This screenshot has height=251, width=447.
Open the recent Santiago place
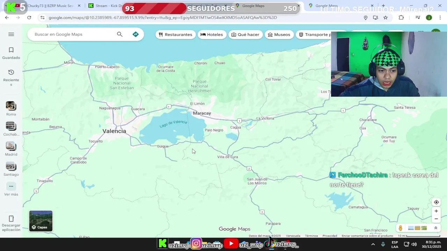pyautogui.click(x=11, y=169)
